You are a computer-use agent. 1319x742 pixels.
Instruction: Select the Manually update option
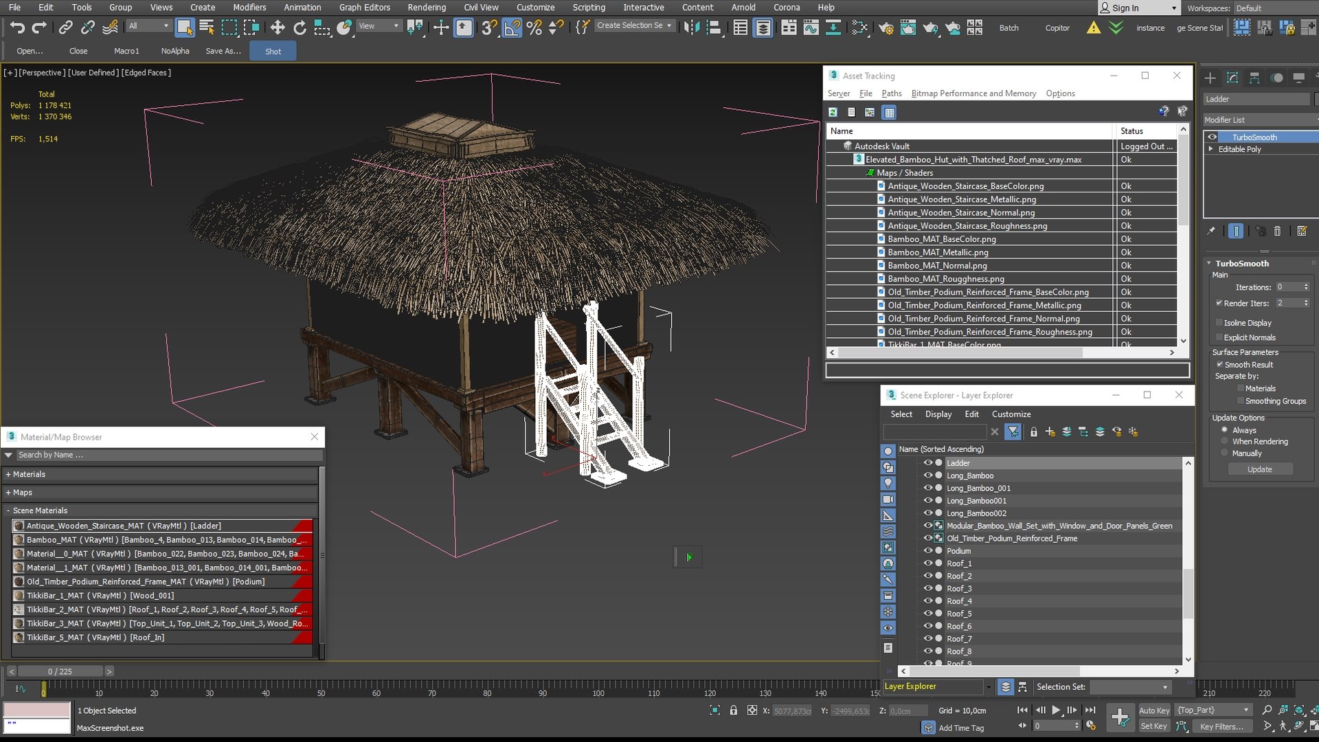pyautogui.click(x=1224, y=453)
